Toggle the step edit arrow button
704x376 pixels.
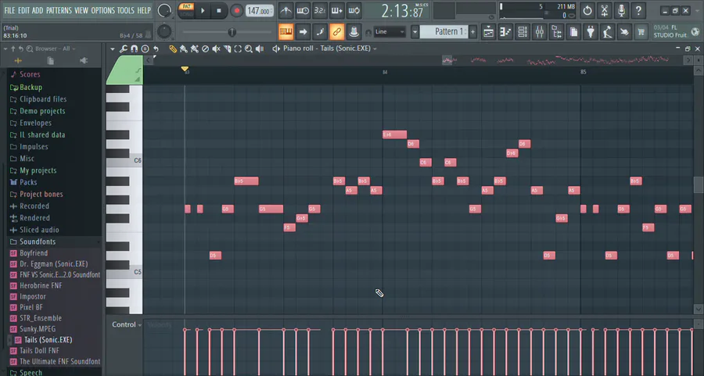(303, 31)
